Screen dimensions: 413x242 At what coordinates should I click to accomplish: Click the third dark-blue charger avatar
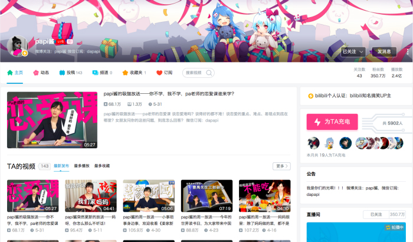click(345, 143)
